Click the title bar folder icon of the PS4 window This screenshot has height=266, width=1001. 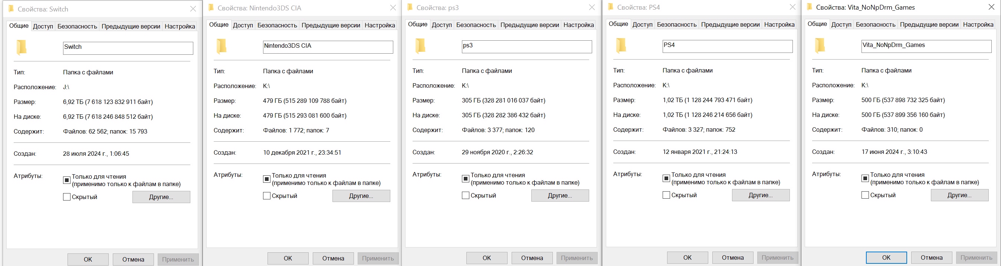(x=611, y=7)
